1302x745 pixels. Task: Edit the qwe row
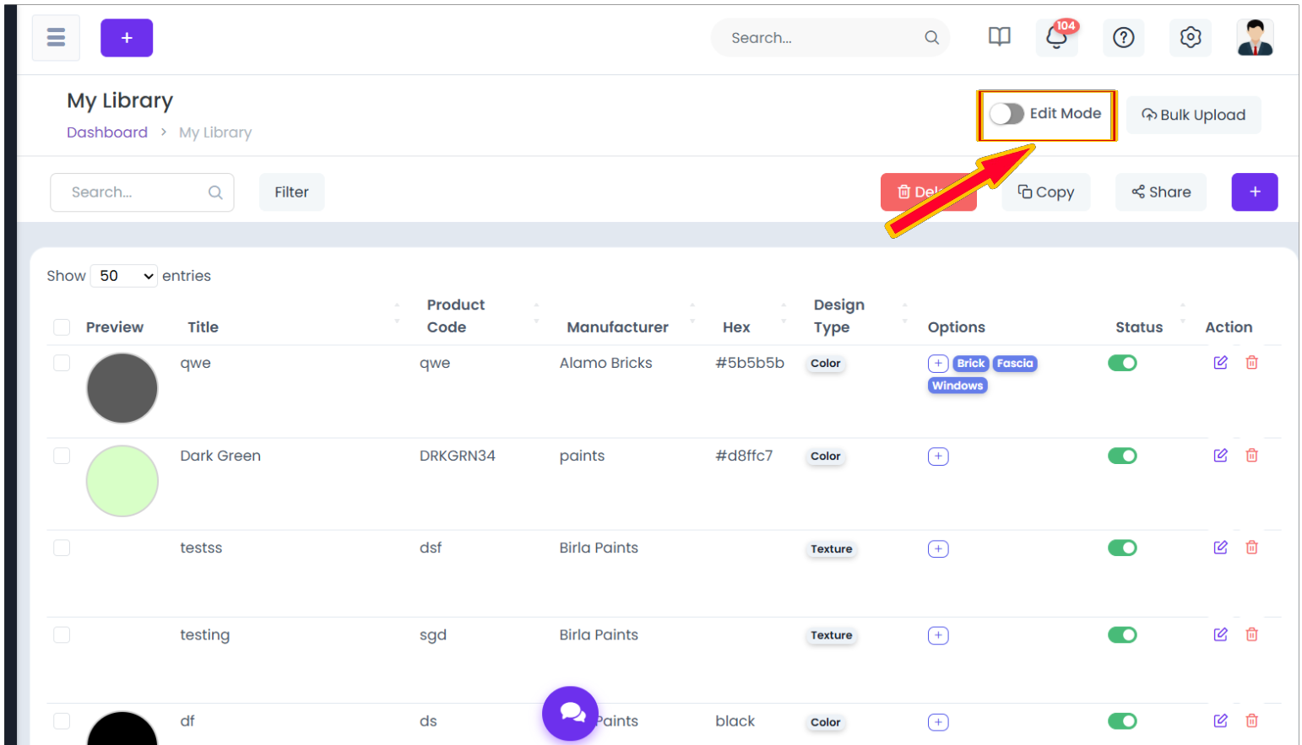[1220, 363]
